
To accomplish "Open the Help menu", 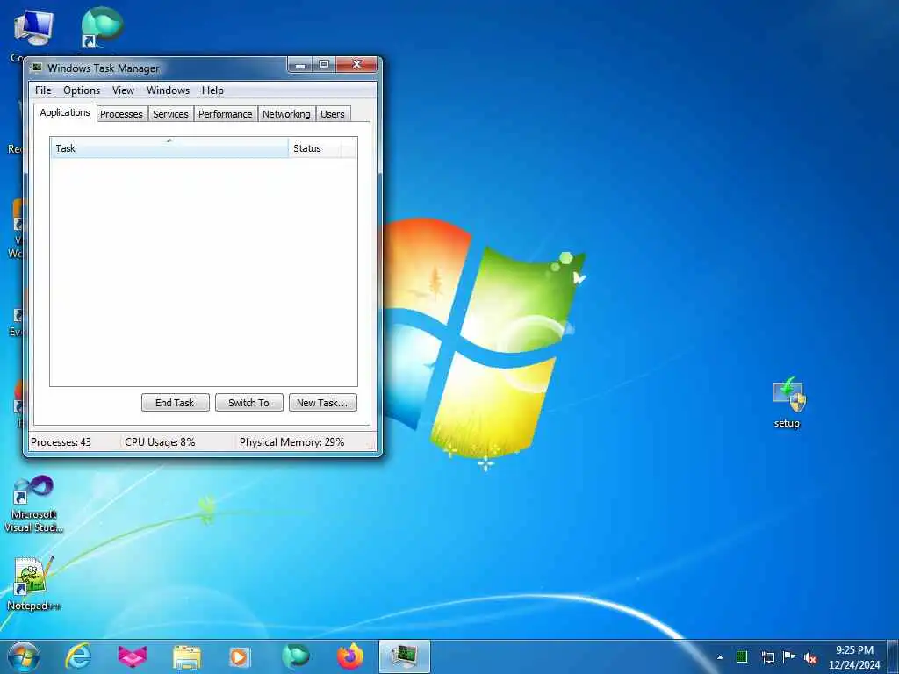I will [212, 90].
